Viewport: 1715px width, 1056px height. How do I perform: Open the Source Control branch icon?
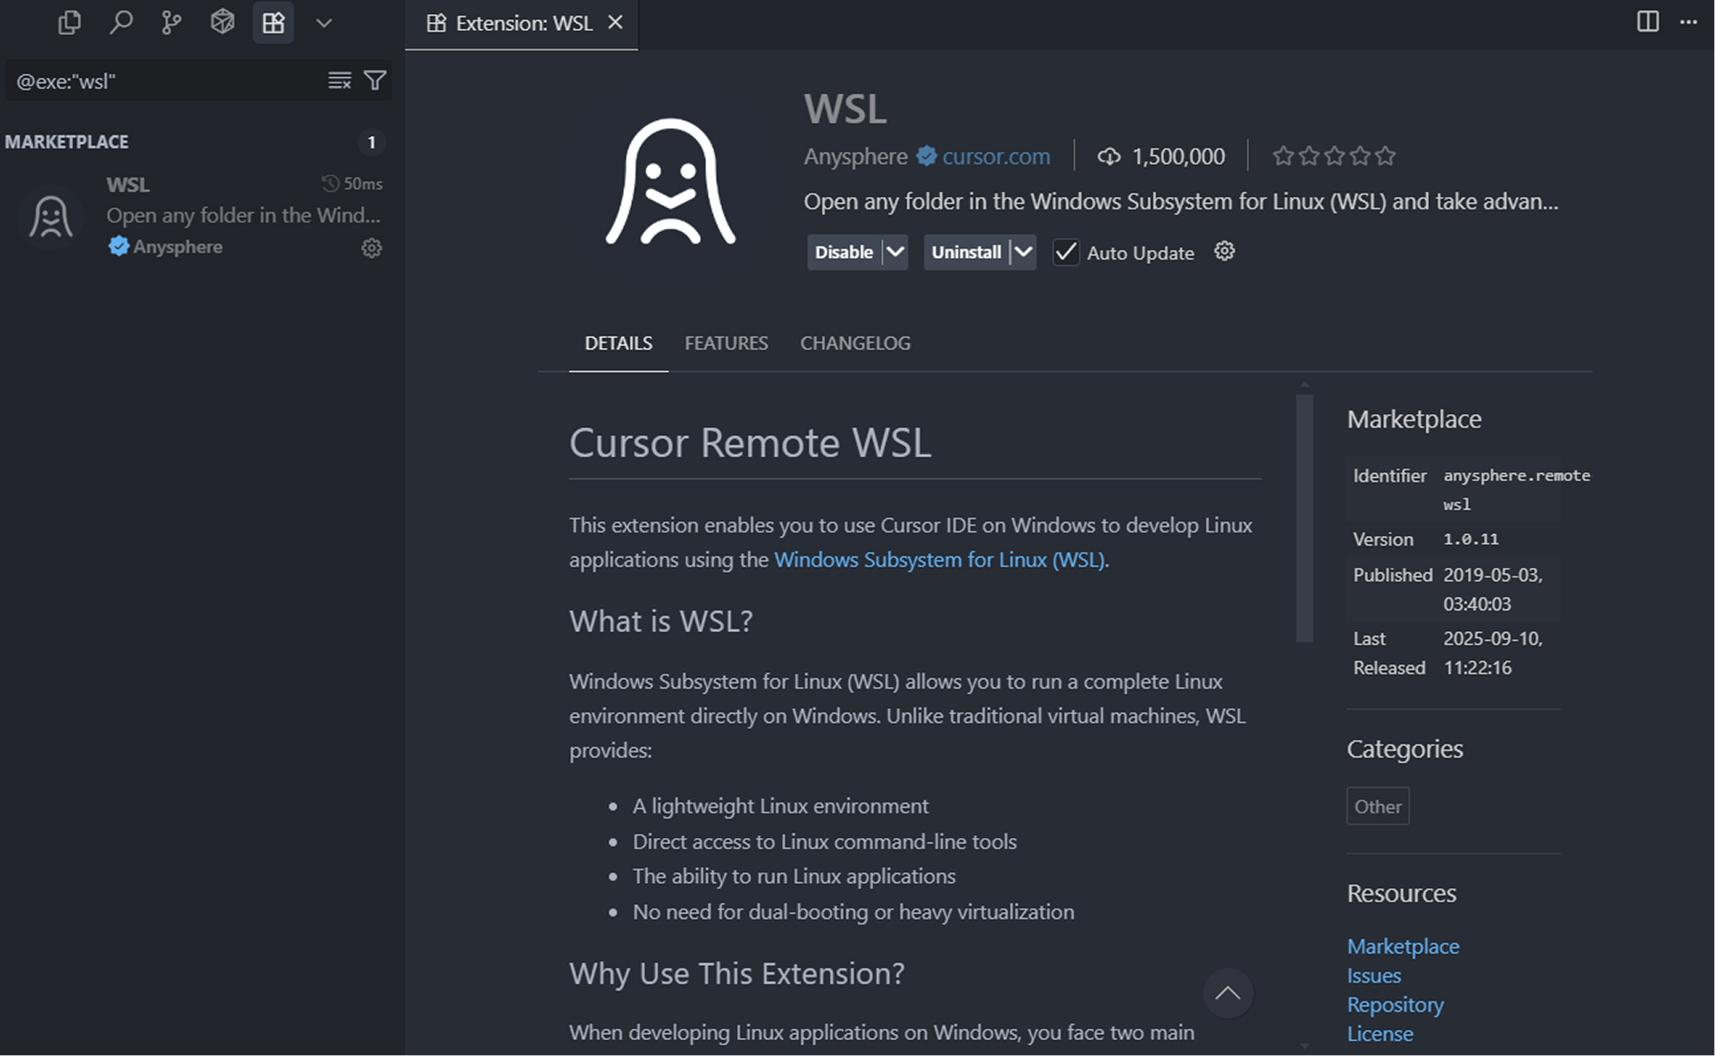pos(171,22)
